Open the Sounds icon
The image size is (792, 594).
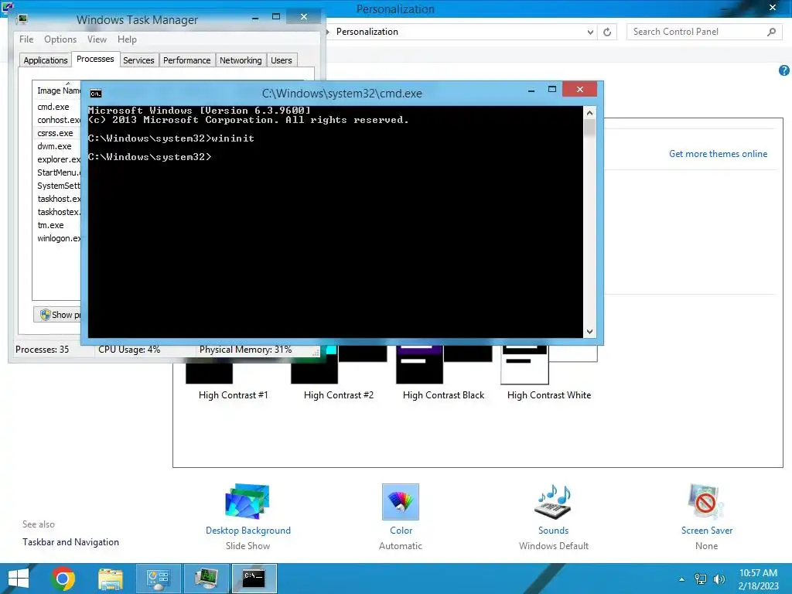[x=553, y=501]
